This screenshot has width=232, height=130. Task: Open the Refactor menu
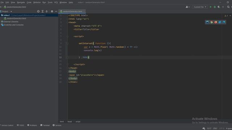point(37,3)
